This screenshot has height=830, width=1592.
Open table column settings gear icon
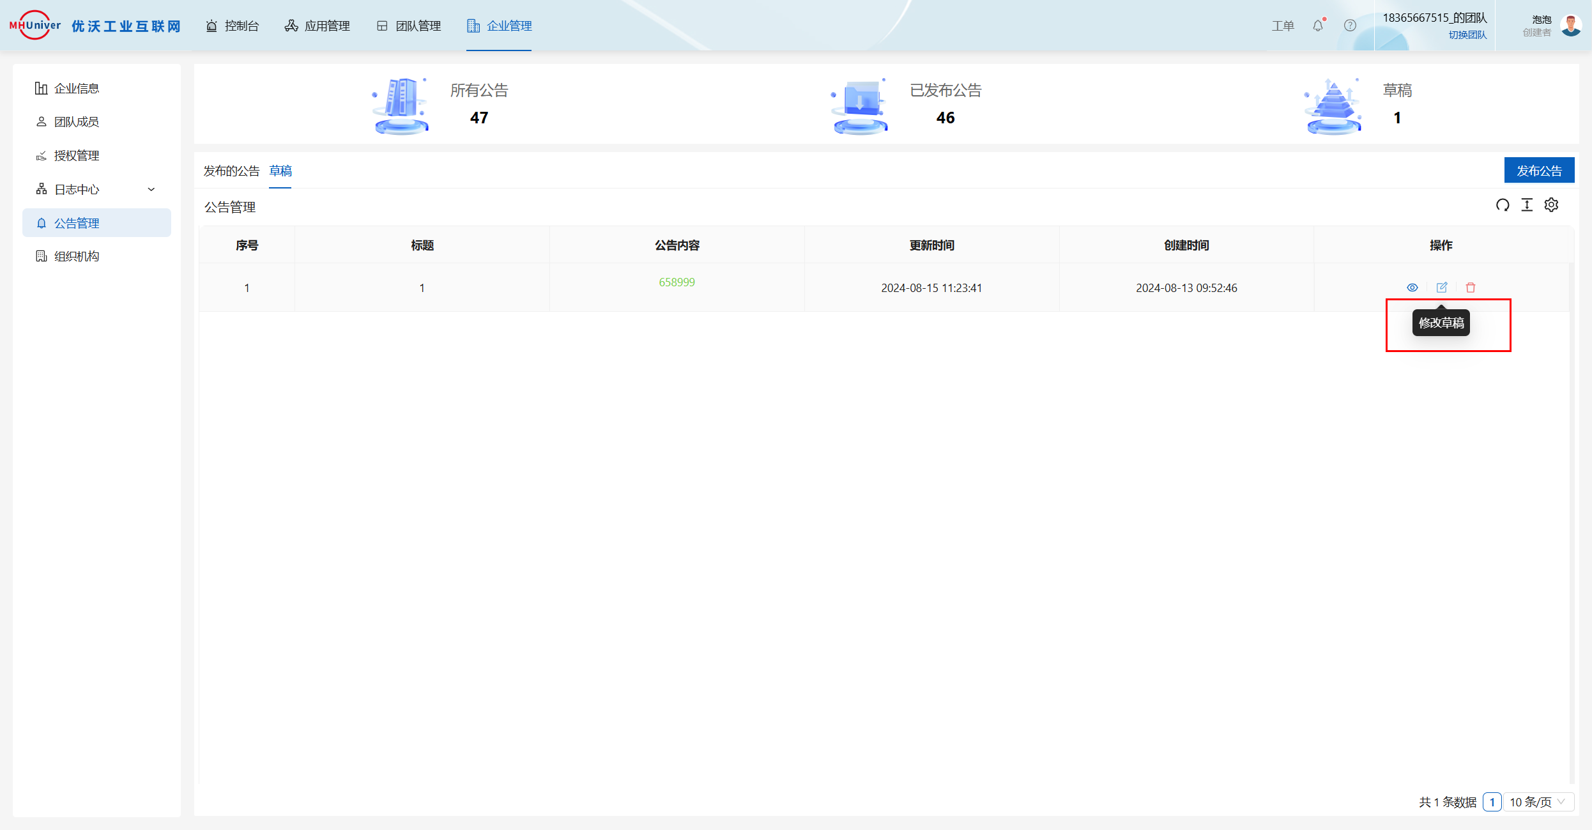pos(1552,205)
